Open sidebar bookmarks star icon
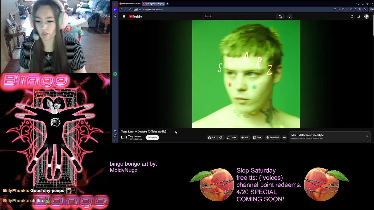The width and height of the screenshot is (374, 210). pos(115,15)
